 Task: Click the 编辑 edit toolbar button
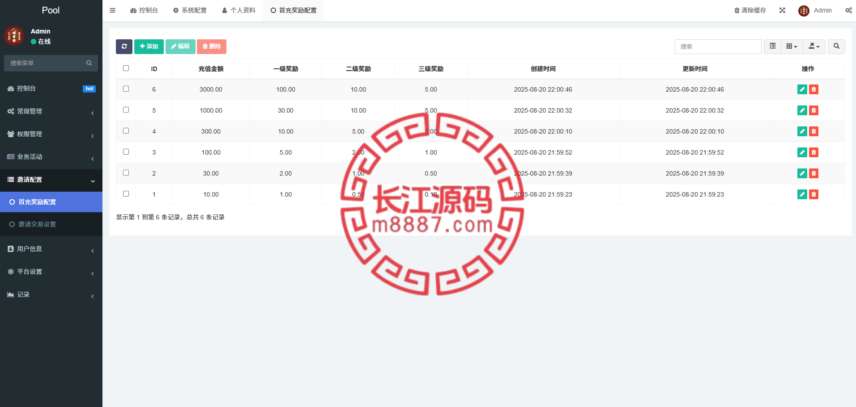coord(180,46)
